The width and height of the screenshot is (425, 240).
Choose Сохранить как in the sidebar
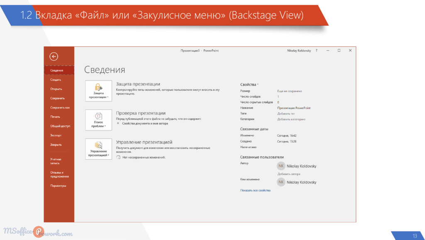click(59, 107)
